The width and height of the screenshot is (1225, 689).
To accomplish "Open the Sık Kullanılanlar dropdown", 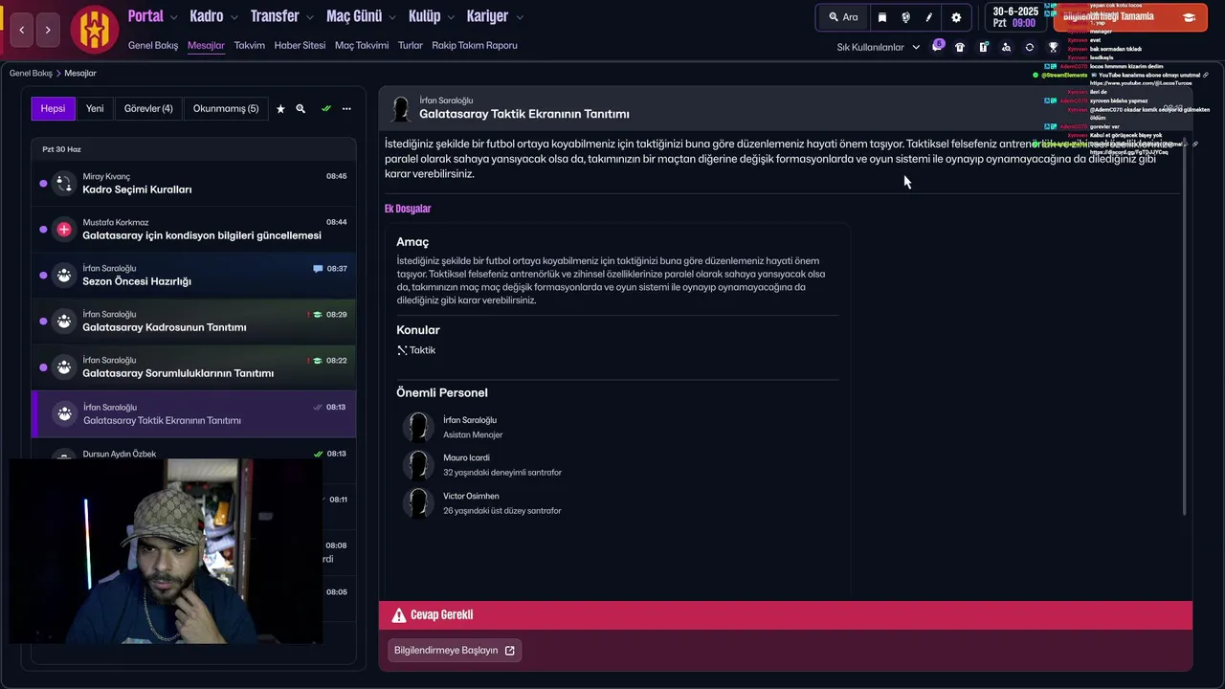I will click(x=878, y=47).
